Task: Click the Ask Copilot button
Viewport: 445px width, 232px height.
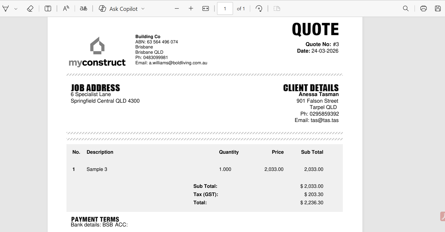Action: [x=118, y=9]
